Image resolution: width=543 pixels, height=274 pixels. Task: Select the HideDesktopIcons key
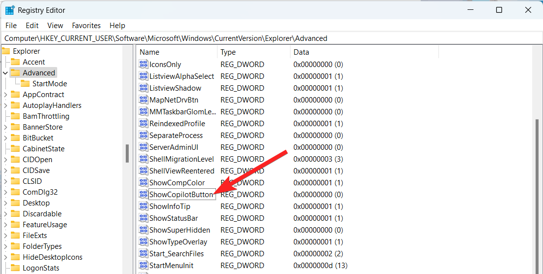click(52, 257)
